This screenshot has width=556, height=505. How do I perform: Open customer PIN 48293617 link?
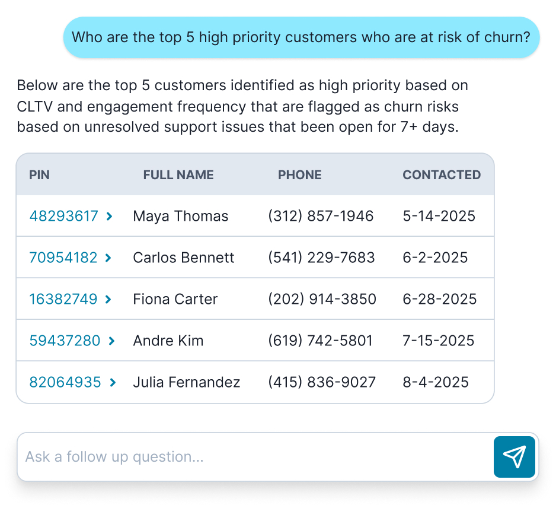tap(63, 216)
